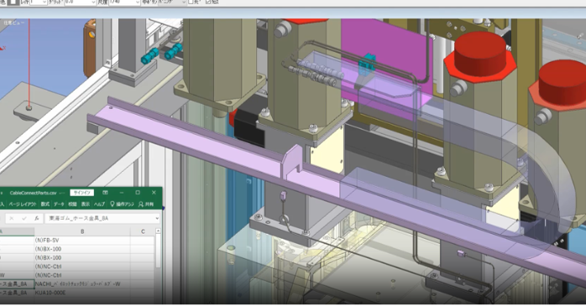The height and width of the screenshot is (306, 586).
Task: Click the 共有 share button in Excel
Action: click(x=146, y=204)
